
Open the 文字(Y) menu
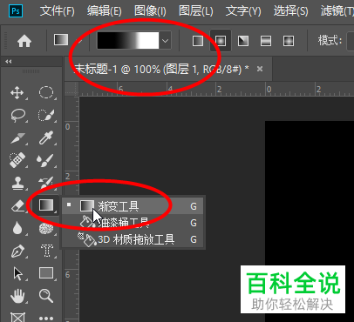pyautogui.click(x=243, y=11)
